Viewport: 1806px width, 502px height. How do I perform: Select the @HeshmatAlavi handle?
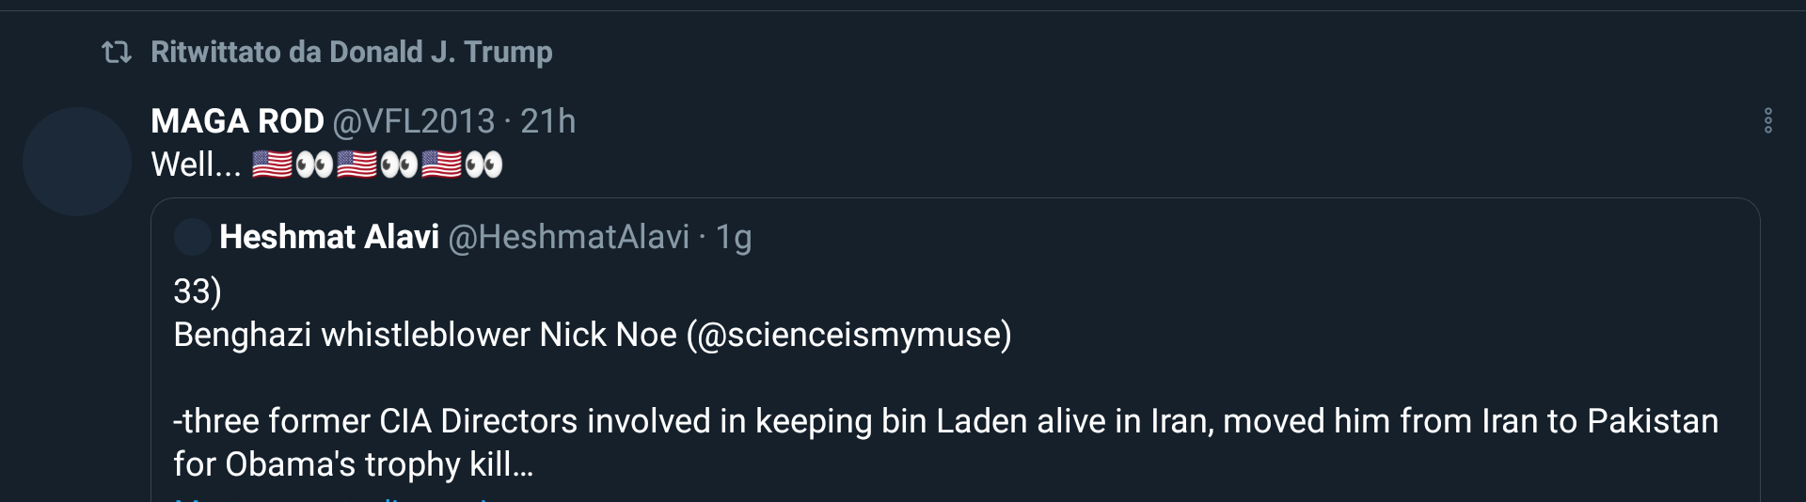tap(569, 237)
